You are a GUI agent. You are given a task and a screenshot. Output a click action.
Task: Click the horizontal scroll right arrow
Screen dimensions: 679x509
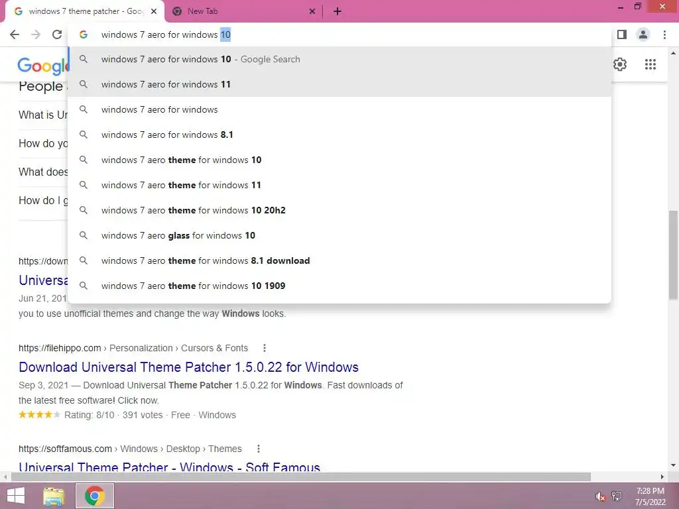coord(662,477)
